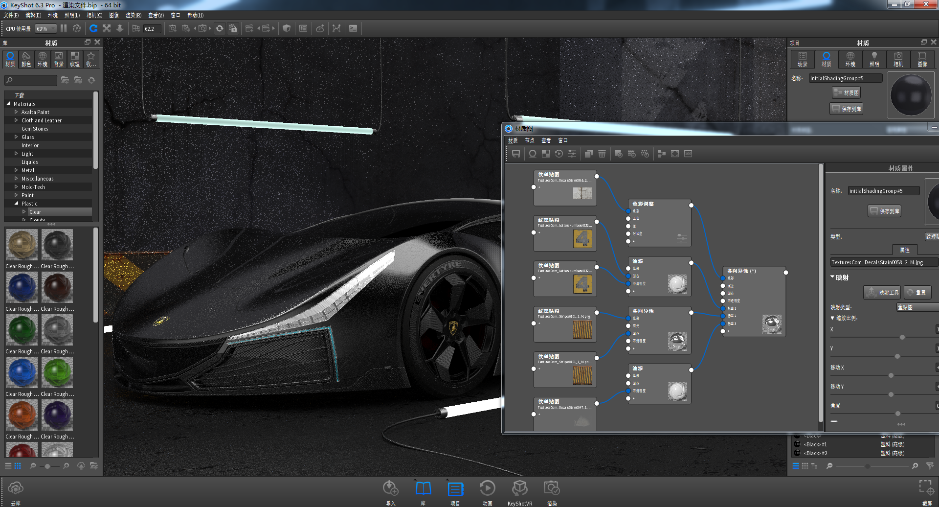Open the 节点 menu in material graph
Image resolution: width=939 pixels, height=507 pixels.
coord(529,140)
